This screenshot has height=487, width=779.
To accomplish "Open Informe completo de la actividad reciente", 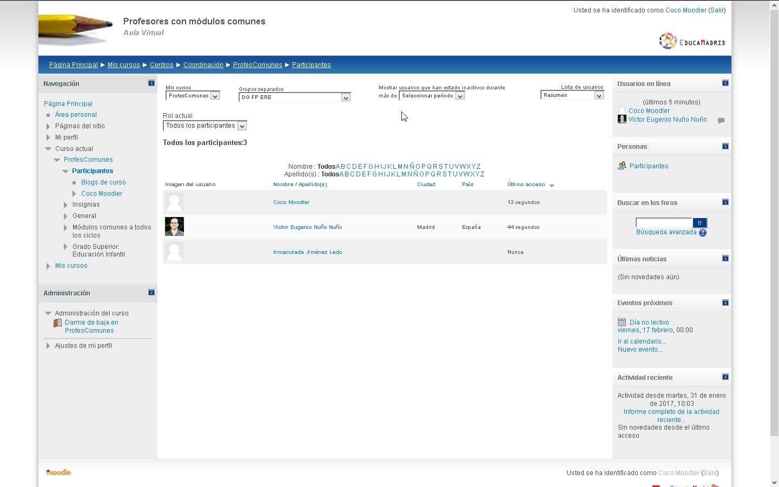I will click(x=671, y=416).
